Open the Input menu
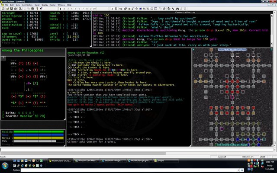The image size is (277, 173). 37,5
